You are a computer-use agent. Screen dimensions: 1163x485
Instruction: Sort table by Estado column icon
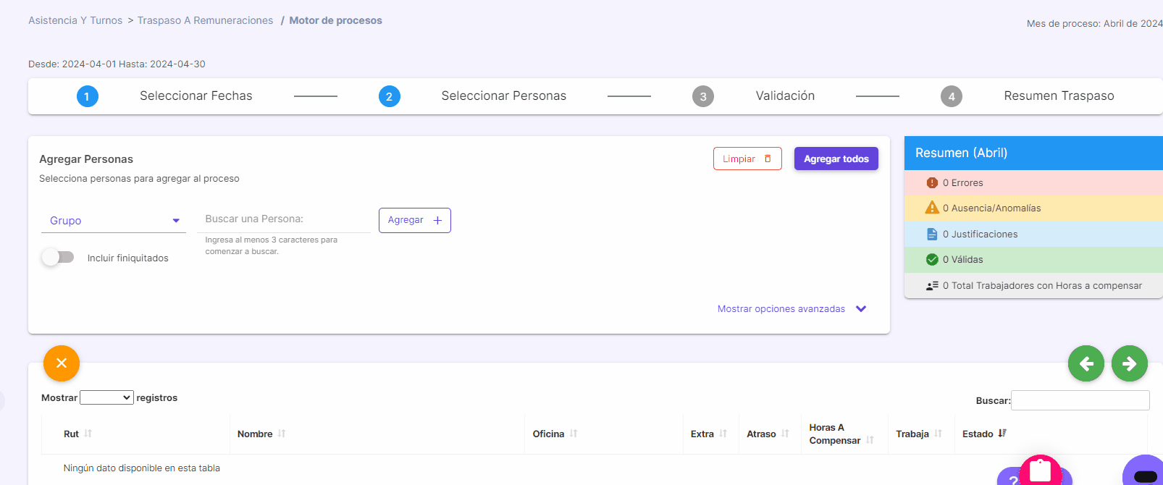tap(1002, 434)
